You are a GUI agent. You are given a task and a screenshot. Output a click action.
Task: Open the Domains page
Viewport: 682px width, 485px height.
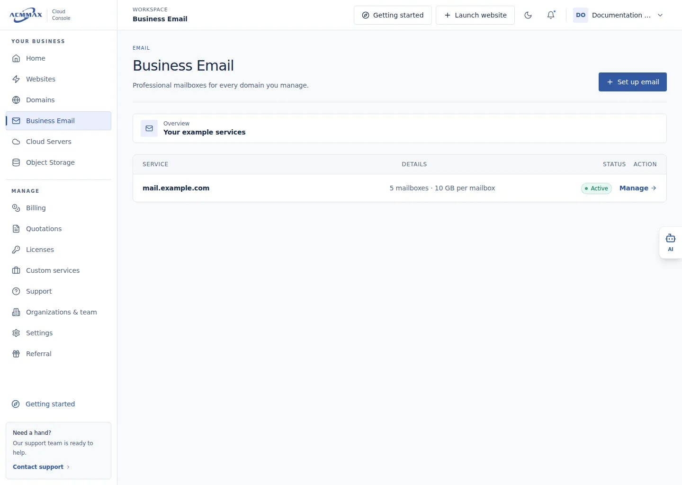pos(58,100)
